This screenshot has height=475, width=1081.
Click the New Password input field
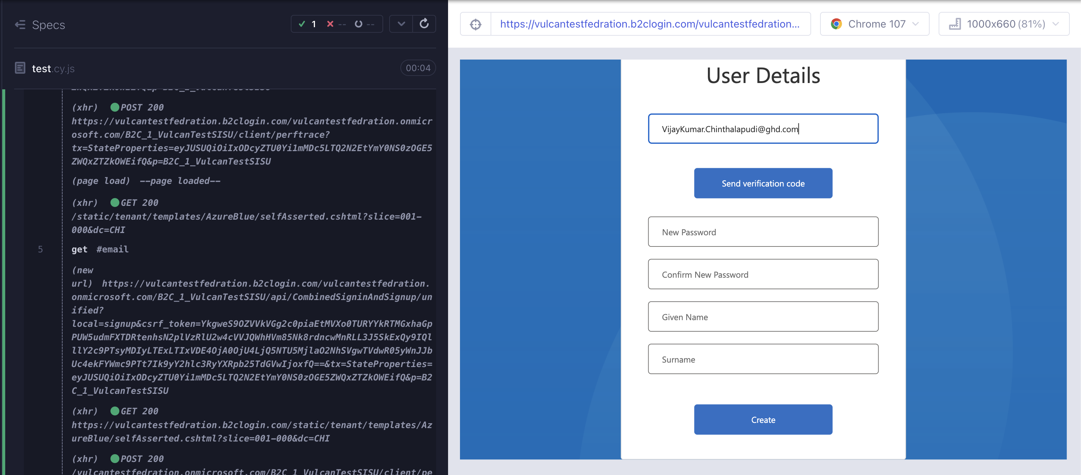763,232
